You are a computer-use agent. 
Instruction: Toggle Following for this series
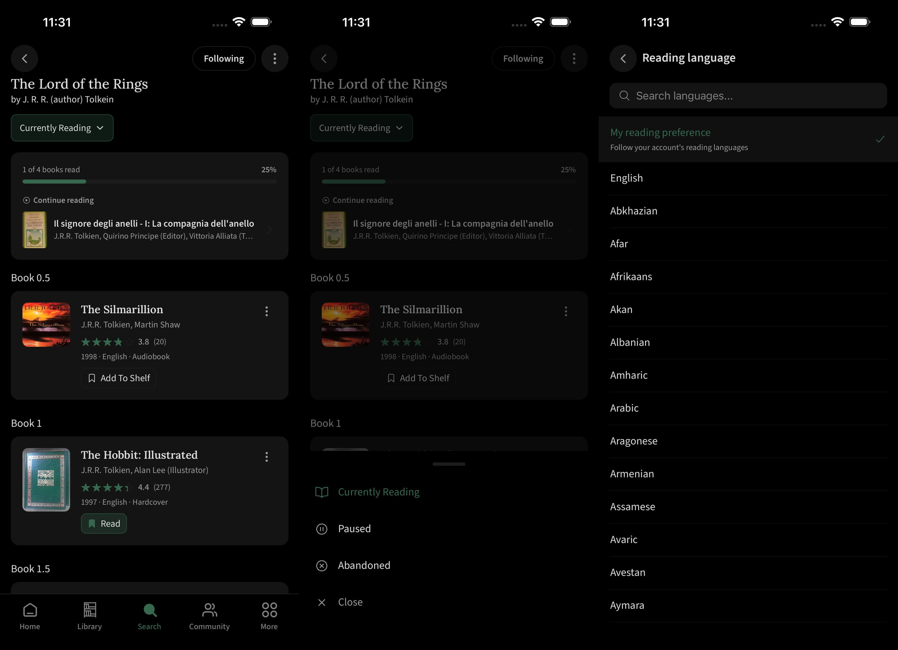(224, 59)
